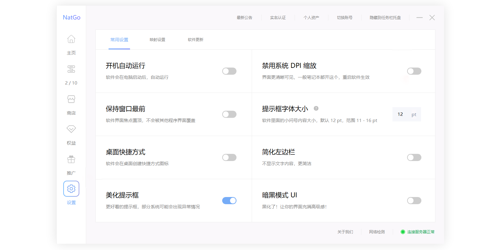
Task: Click 隐藏到任务栏托盘 button
Action: [x=385, y=18]
